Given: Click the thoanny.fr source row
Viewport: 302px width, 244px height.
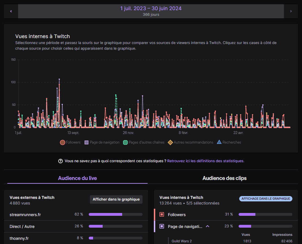Looking at the screenshot, I should tap(19, 238).
